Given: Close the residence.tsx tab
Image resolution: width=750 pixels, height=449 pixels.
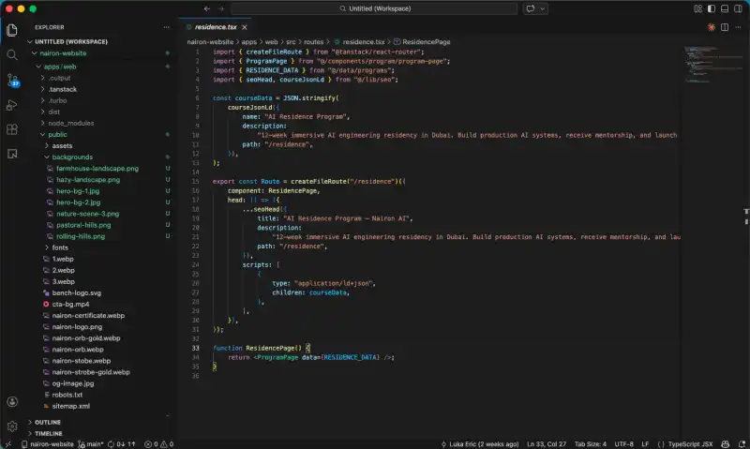Looking at the screenshot, I should (245, 27).
